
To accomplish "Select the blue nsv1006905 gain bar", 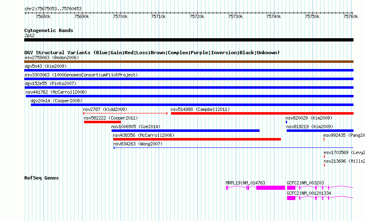I will point(185,131).
